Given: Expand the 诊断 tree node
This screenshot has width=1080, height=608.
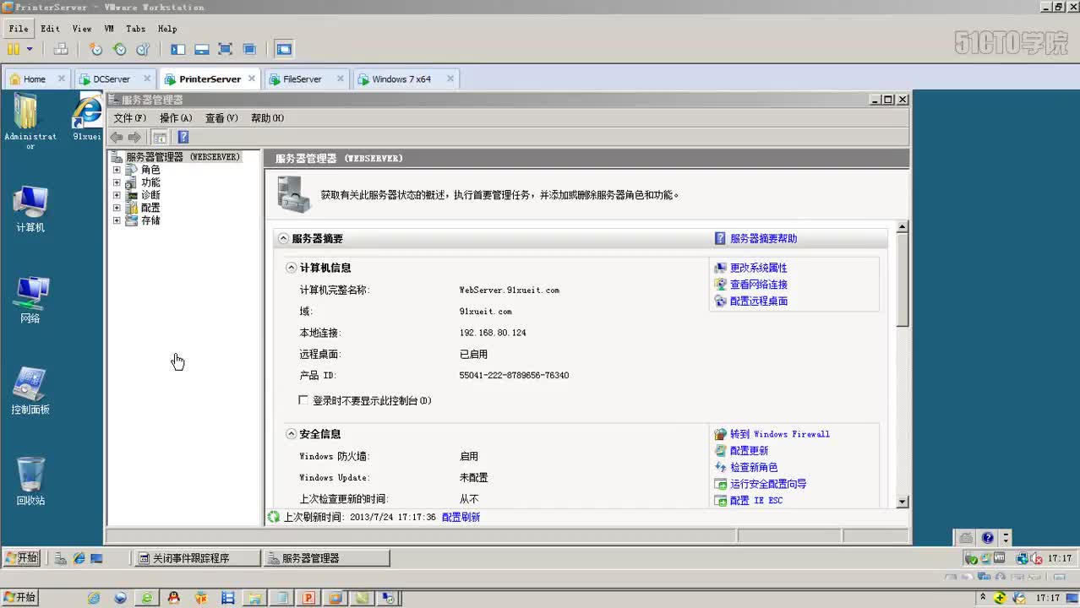Looking at the screenshot, I should click(x=117, y=195).
